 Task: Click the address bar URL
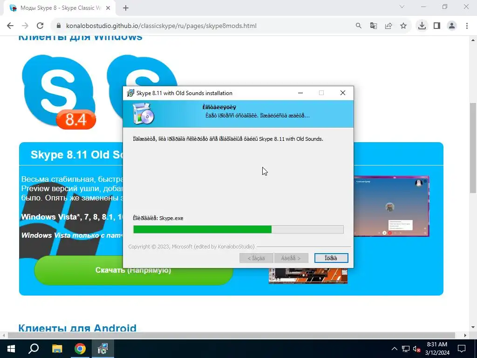[x=161, y=26]
